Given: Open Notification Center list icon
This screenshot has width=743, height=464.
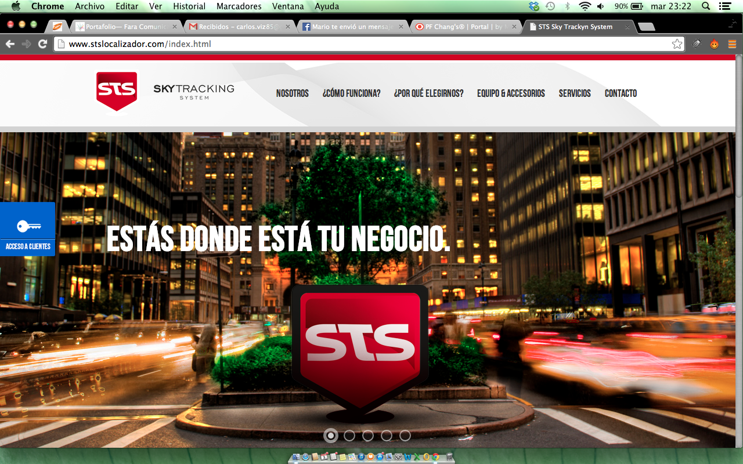Looking at the screenshot, I should (x=724, y=6).
